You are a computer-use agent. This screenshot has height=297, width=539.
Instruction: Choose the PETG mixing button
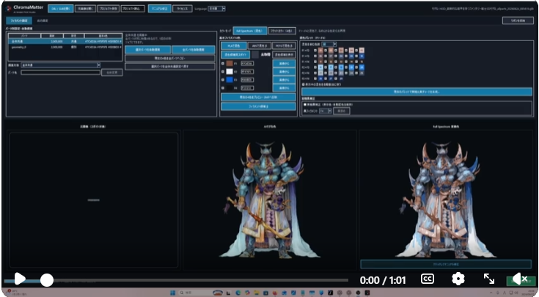(x=284, y=45)
